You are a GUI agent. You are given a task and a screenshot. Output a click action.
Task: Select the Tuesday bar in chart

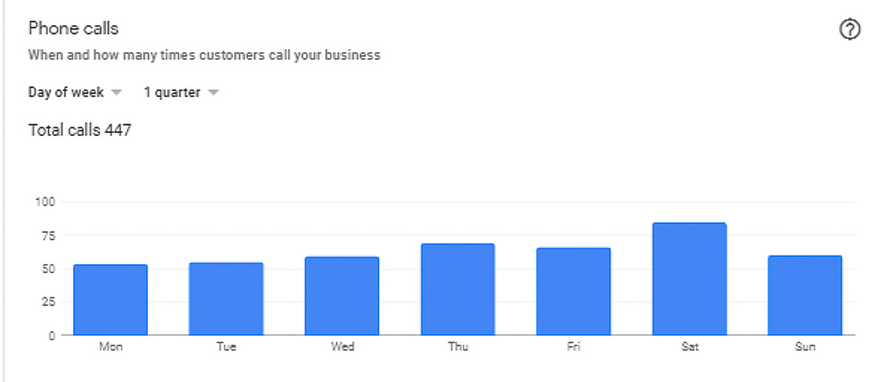point(226,299)
